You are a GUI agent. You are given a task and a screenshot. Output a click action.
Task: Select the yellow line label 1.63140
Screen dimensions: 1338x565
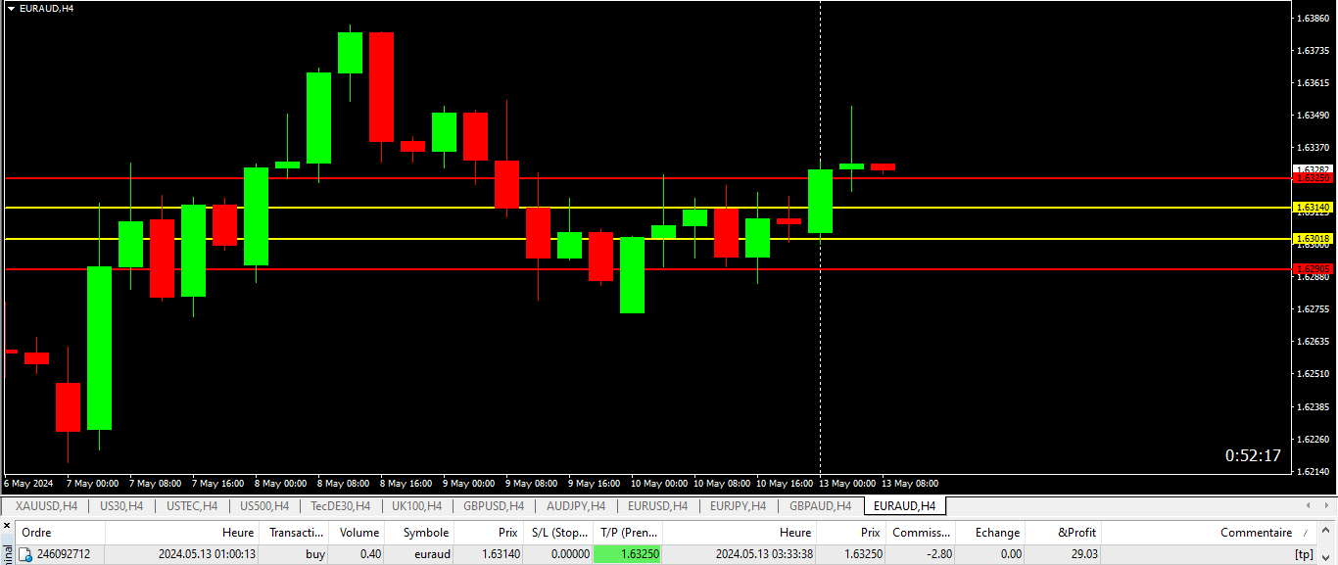(x=1313, y=208)
